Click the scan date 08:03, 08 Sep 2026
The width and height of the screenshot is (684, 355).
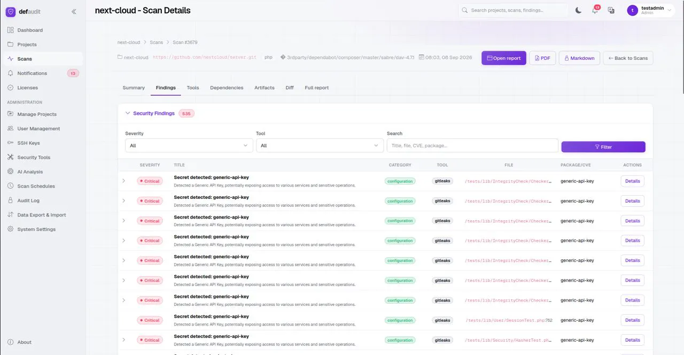point(448,57)
